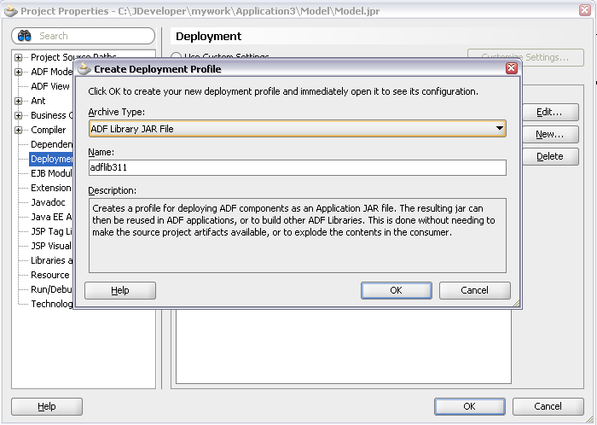Screen dimensions: 597x425
Task: Open Help in Create Deployment Profile dialog
Action: pyautogui.click(x=120, y=290)
